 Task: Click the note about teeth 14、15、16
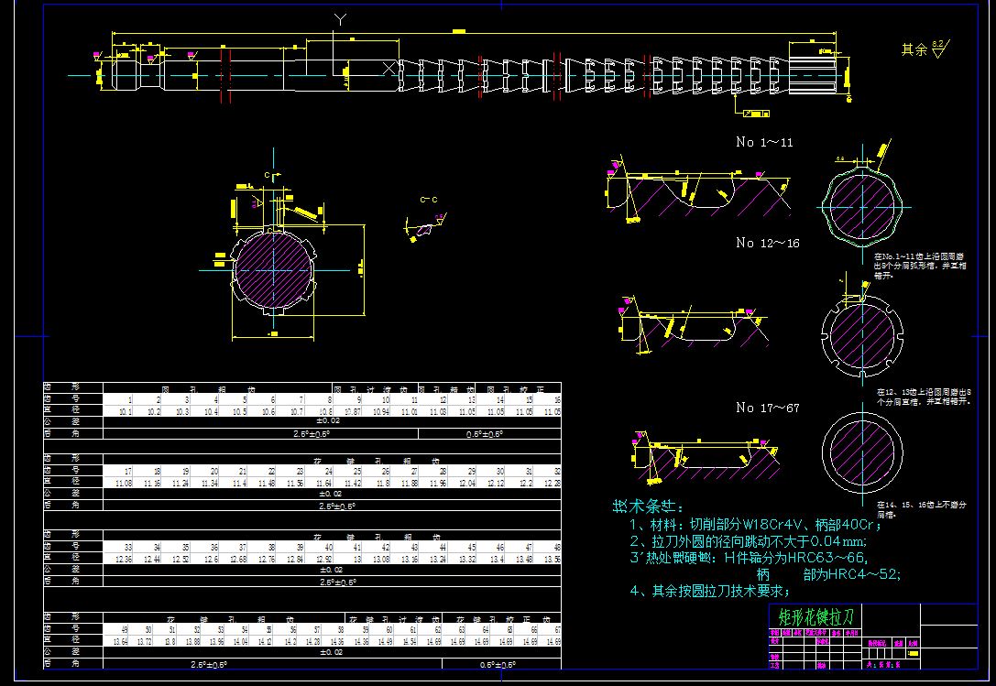click(922, 509)
